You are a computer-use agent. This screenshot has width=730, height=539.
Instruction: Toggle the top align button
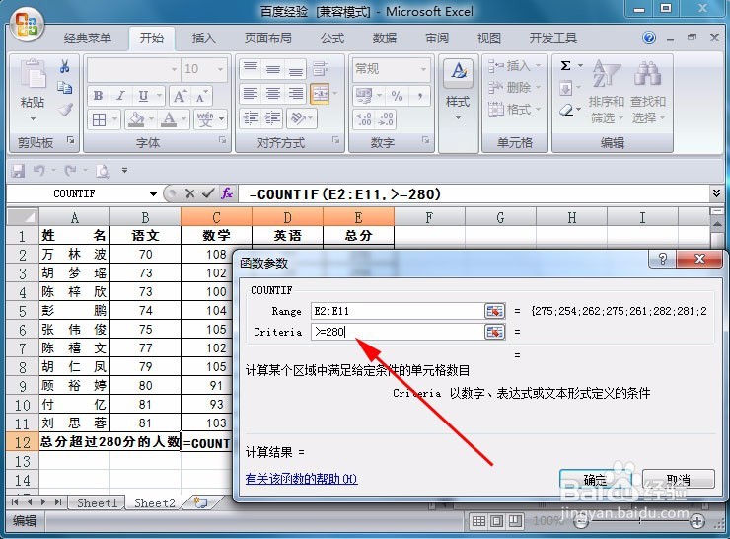[x=251, y=69]
